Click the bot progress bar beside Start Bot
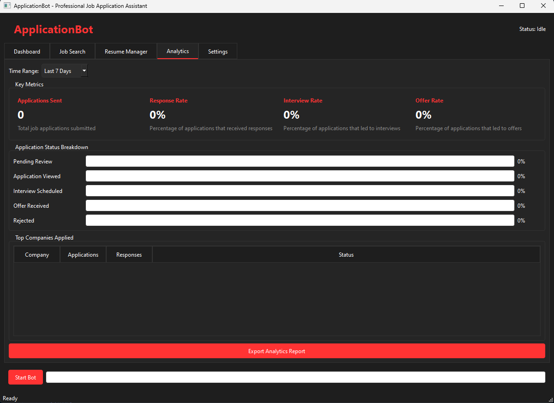This screenshot has height=403, width=554. (x=295, y=377)
